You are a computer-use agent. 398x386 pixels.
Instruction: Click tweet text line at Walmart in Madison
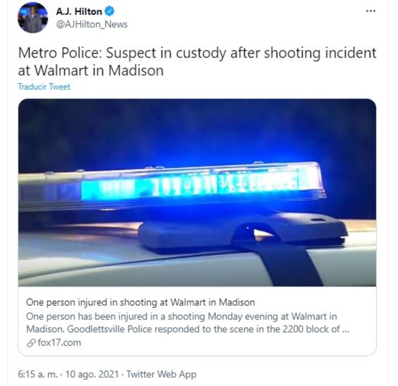[90, 70]
